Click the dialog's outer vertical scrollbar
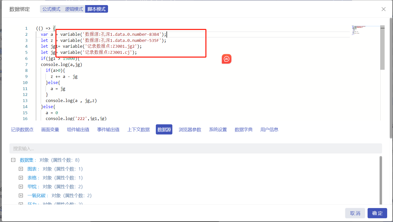This screenshot has height=222, width=393. pyautogui.click(x=391, y=78)
